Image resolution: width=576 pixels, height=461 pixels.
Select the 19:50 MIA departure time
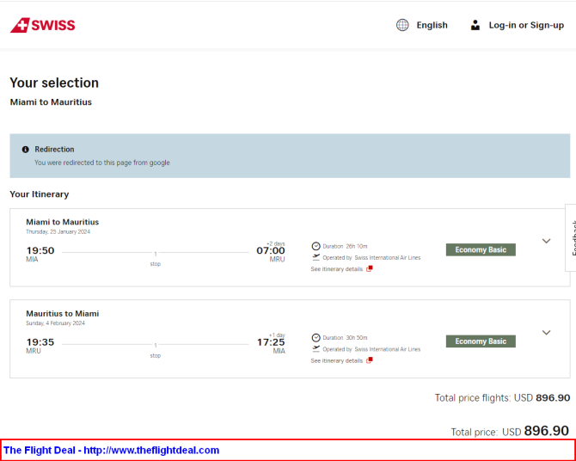tap(40, 254)
